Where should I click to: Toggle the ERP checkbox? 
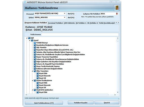pyautogui.click(x=29, y=38)
